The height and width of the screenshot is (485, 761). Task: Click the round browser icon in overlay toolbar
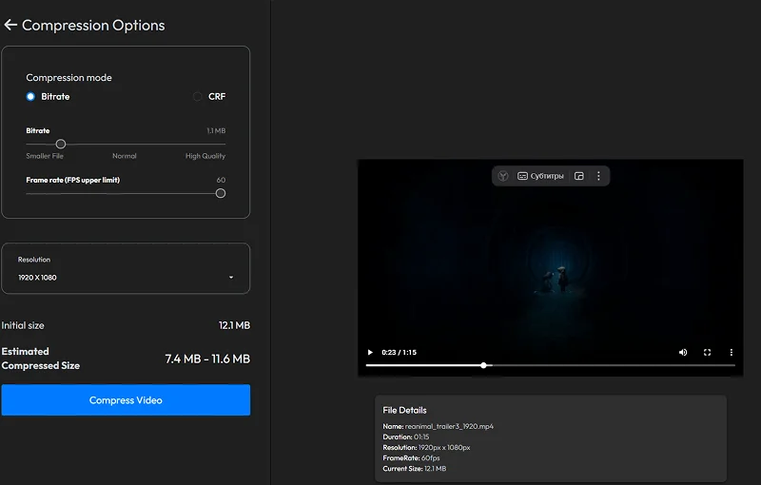pos(503,176)
